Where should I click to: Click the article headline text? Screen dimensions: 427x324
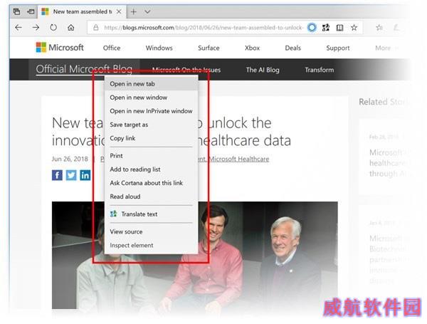pos(172,132)
